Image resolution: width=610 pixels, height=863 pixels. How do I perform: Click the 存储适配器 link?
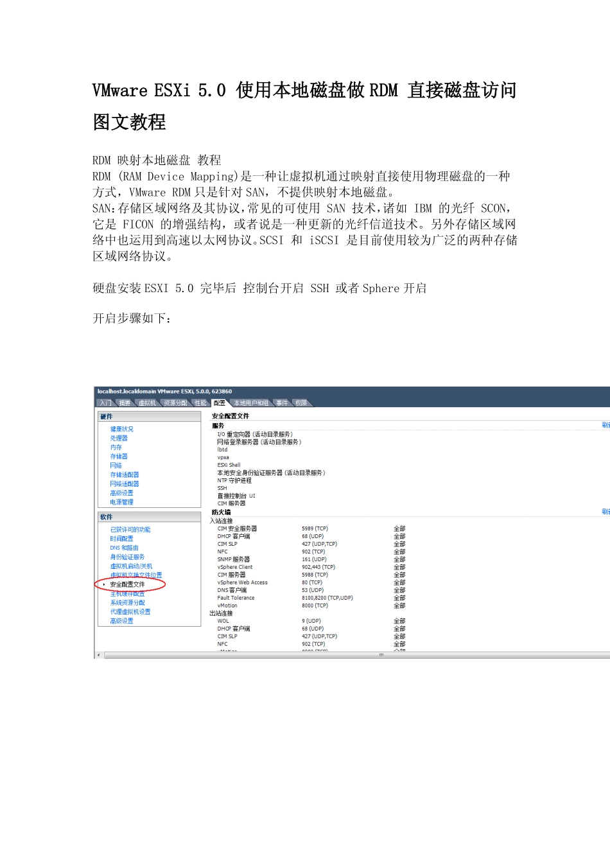point(125,475)
